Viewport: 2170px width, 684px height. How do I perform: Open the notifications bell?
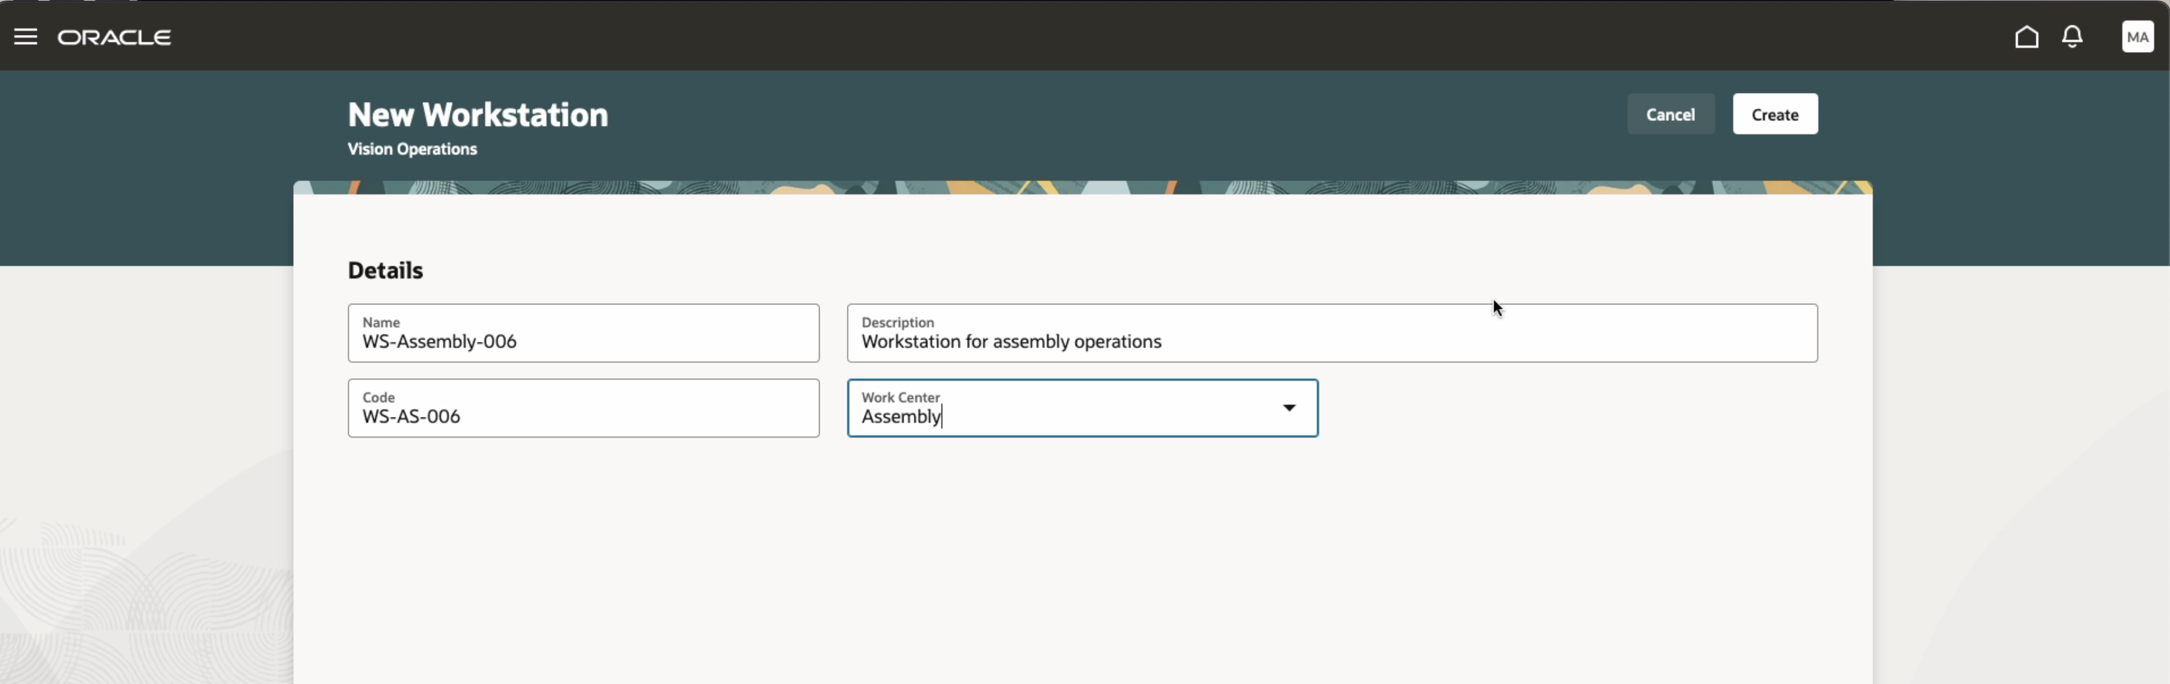click(2072, 37)
